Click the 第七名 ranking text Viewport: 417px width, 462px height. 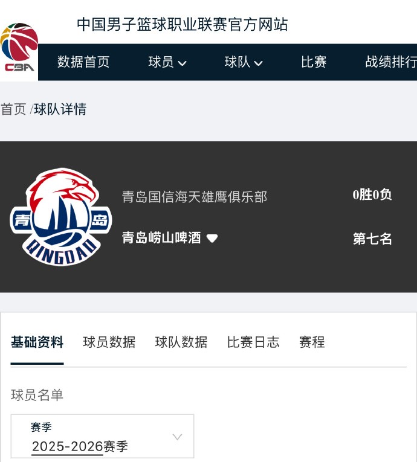point(372,239)
